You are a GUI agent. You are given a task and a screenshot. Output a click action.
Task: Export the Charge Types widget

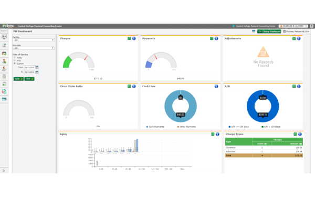click(295, 134)
